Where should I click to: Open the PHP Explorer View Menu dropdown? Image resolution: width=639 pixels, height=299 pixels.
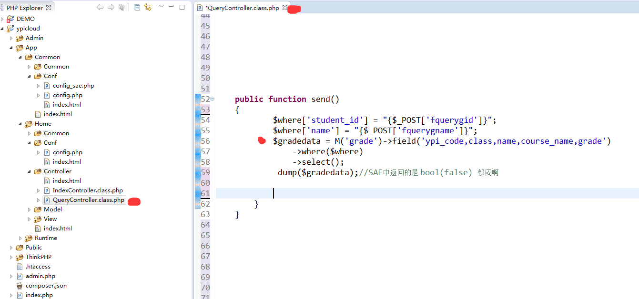coord(161,7)
